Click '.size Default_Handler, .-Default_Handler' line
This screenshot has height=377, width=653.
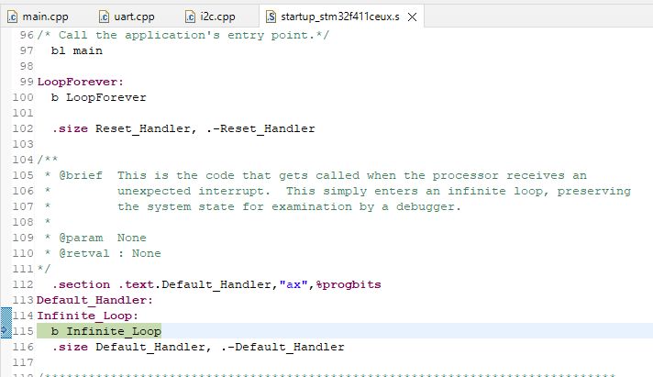(x=198, y=347)
